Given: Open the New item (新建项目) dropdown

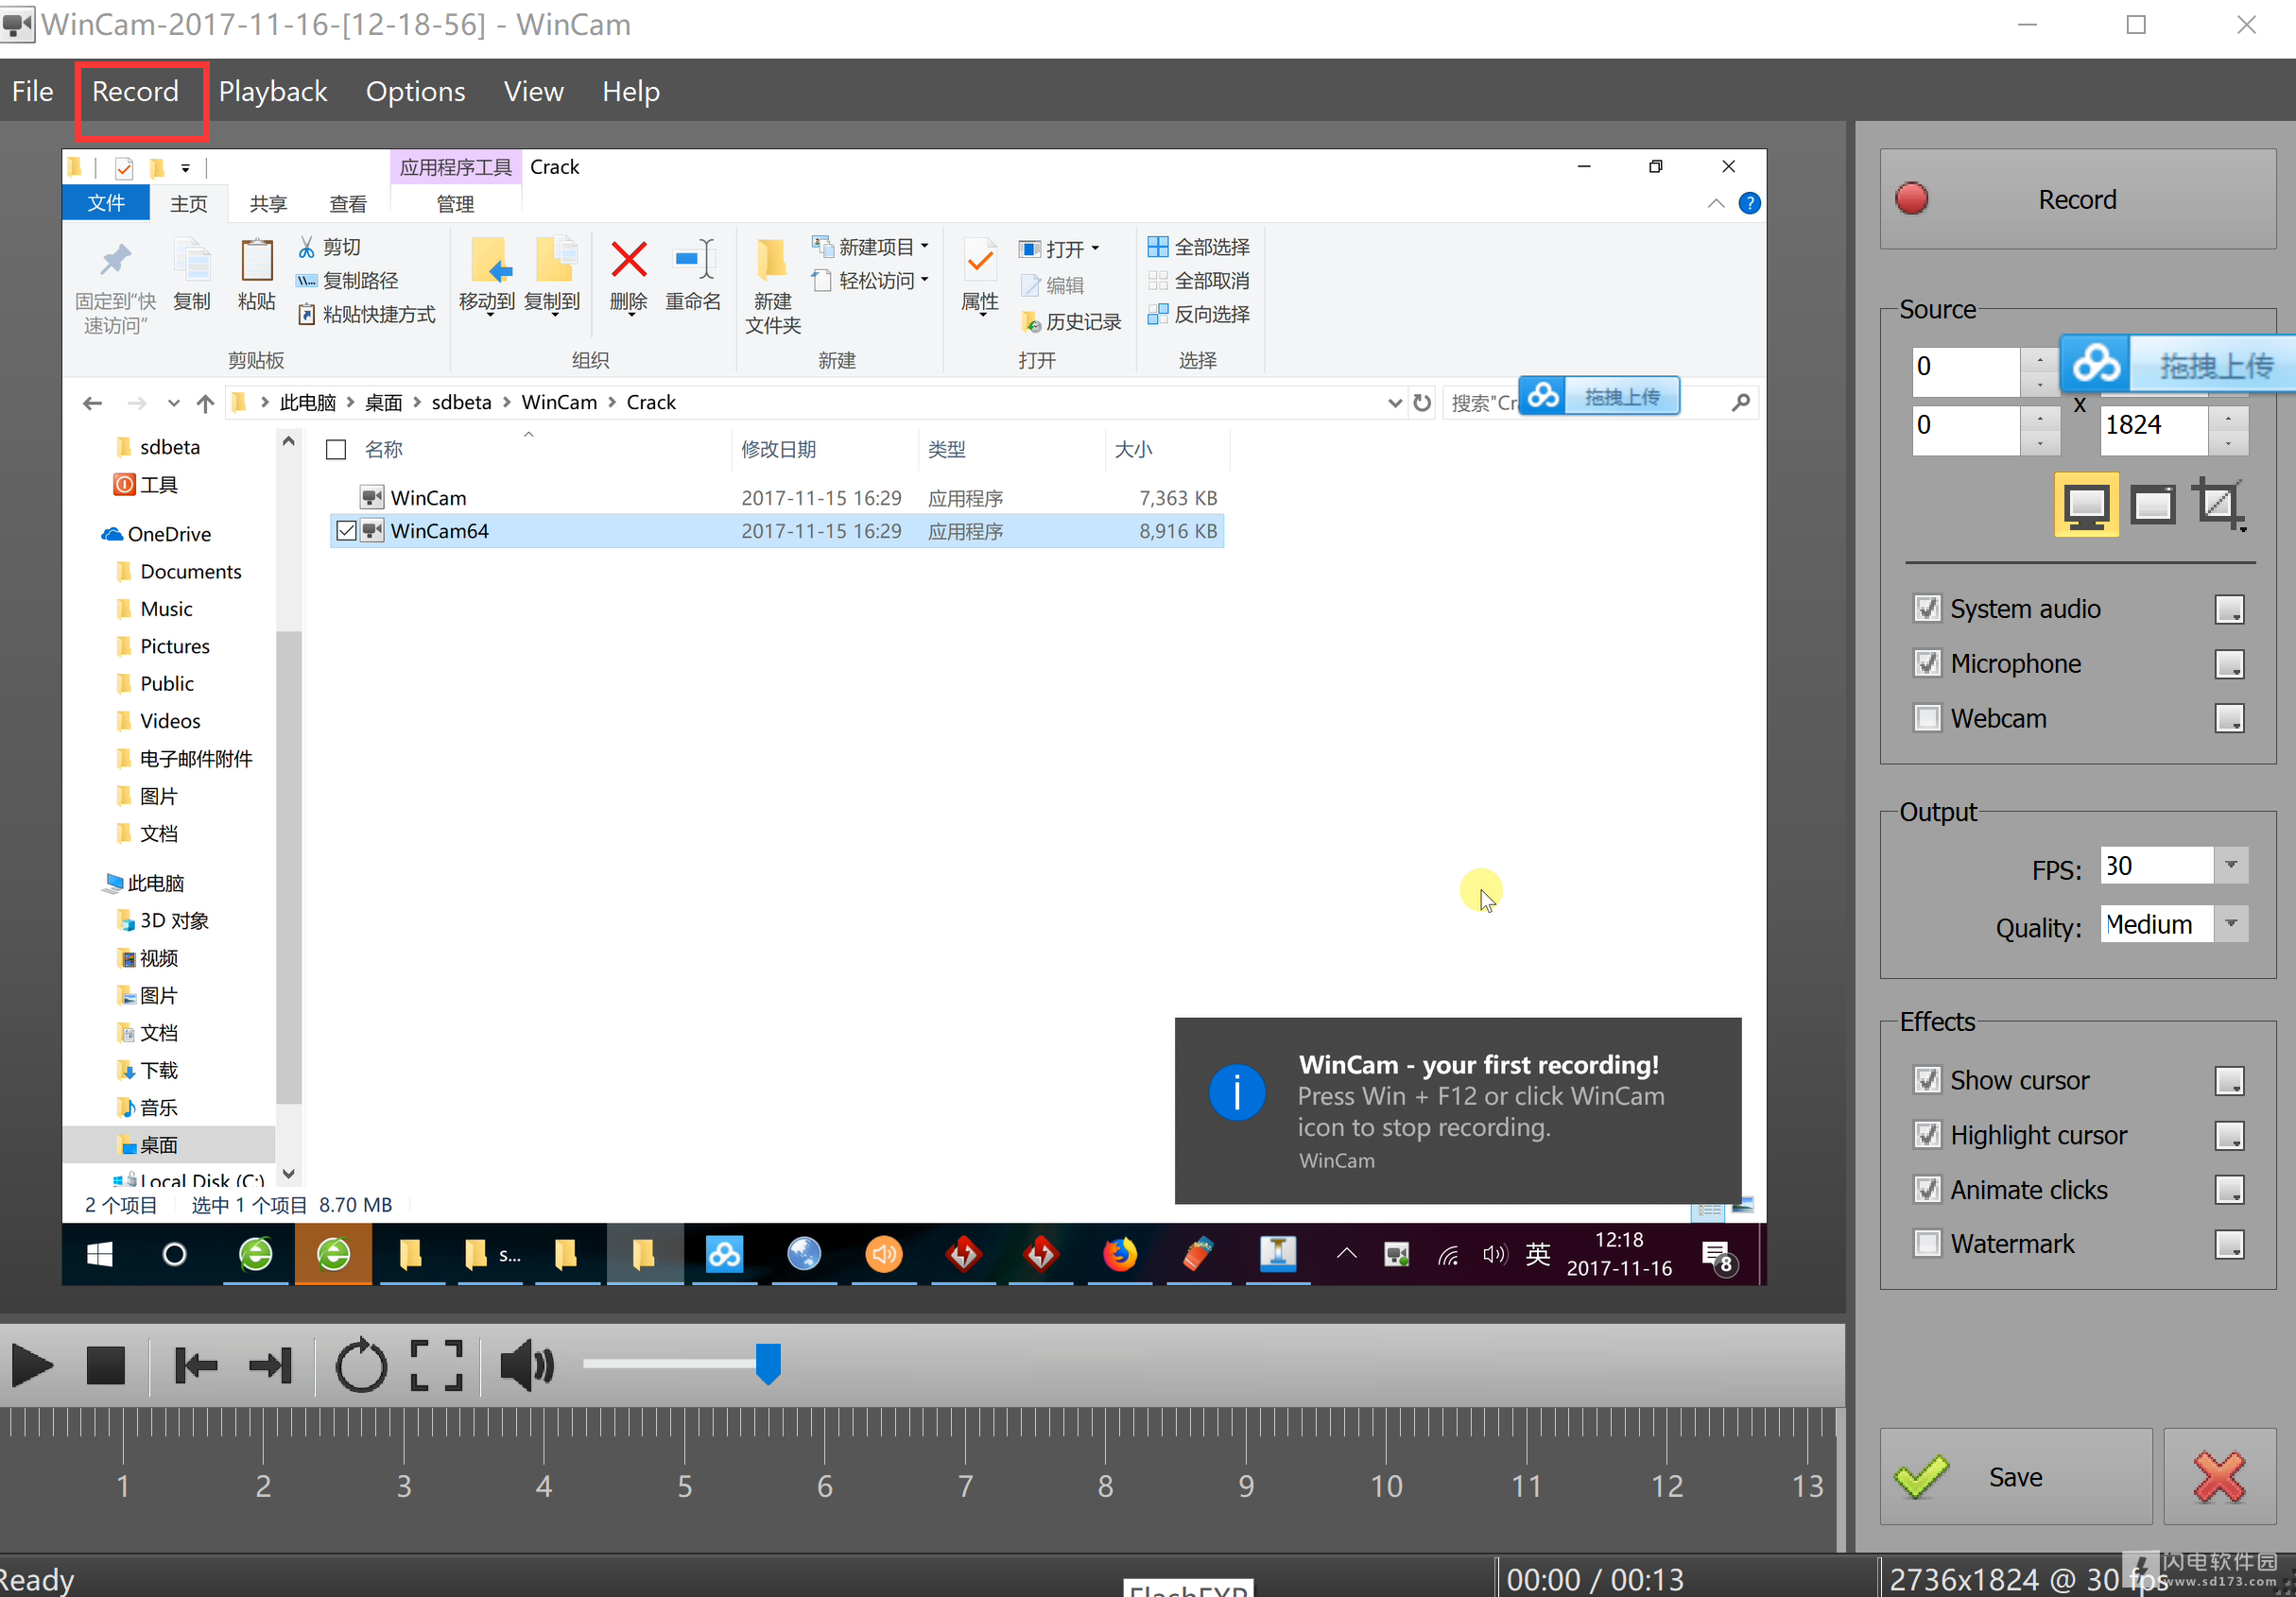Looking at the screenshot, I should click(x=870, y=247).
